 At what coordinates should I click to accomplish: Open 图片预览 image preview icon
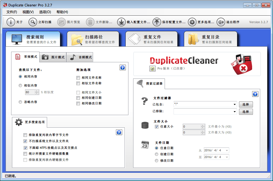click(62, 22)
